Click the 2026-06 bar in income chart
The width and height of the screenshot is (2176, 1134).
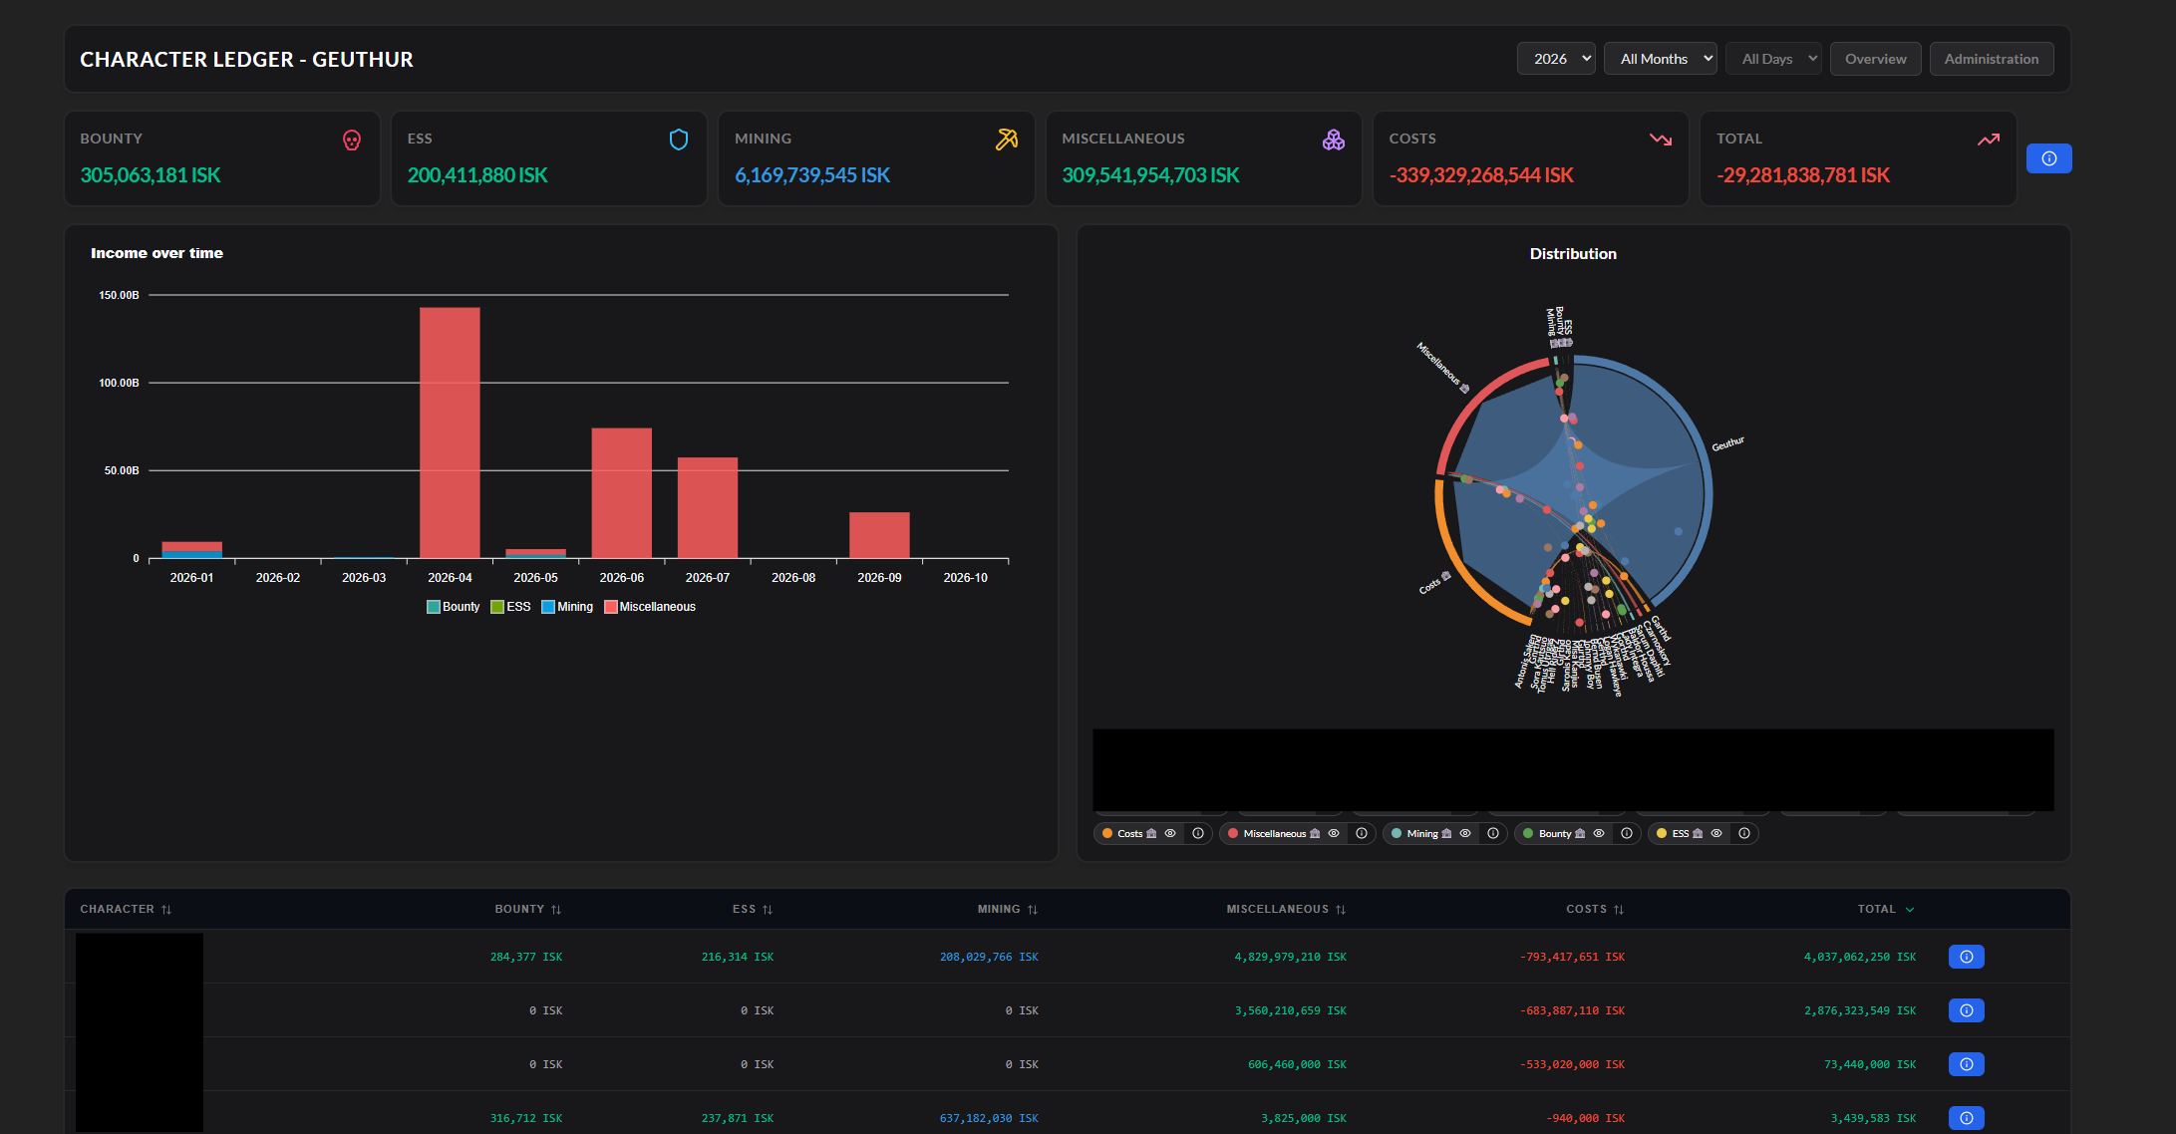[622, 493]
